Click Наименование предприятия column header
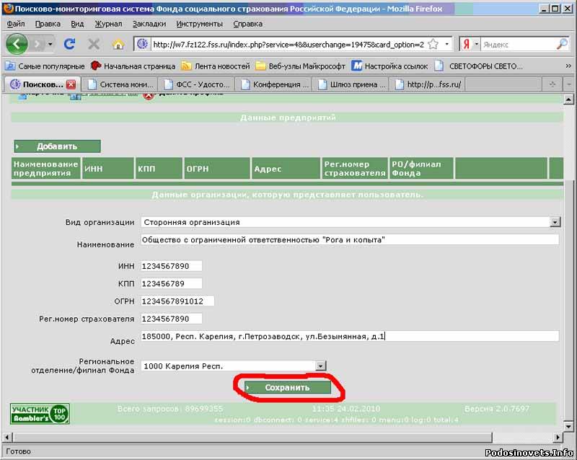This screenshot has width=577, height=460. (46, 169)
